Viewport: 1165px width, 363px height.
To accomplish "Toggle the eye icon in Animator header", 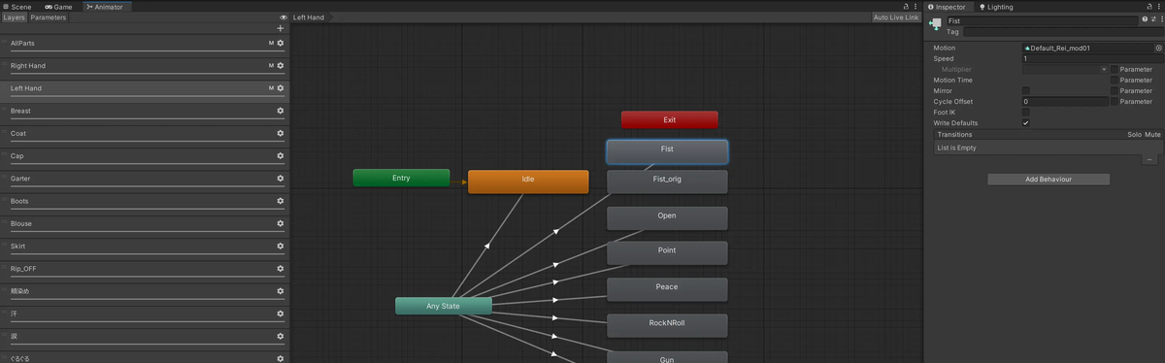I will [283, 17].
